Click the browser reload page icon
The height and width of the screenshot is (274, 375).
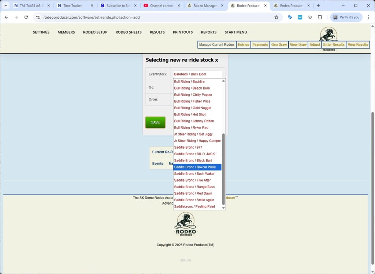(26, 17)
